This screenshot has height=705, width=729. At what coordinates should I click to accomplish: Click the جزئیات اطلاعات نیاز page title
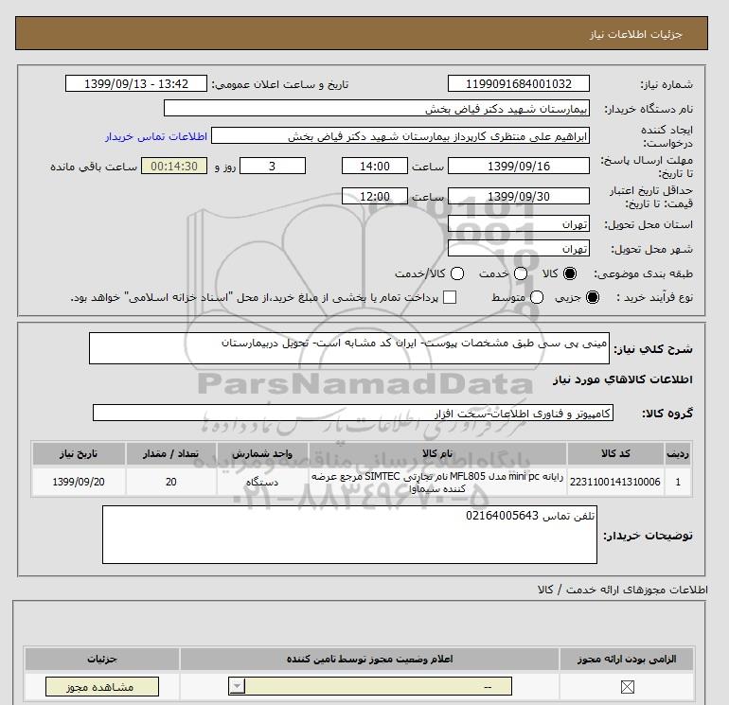point(635,34)
